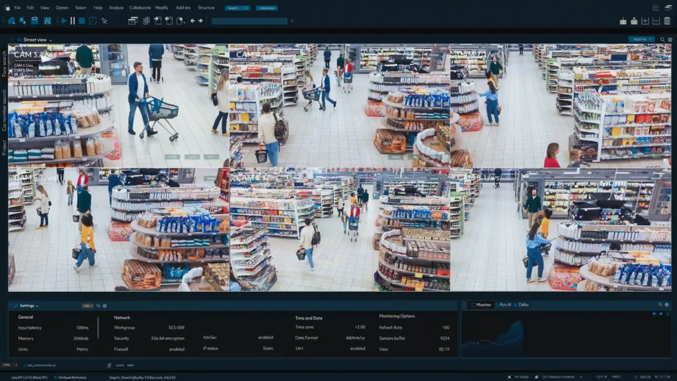677x381 pixels.
Task: Open the Analyze menu
Action: point(116,8)
